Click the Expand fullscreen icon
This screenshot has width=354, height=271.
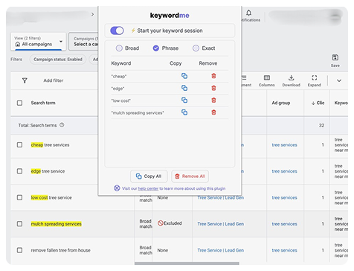coord(315,78)
